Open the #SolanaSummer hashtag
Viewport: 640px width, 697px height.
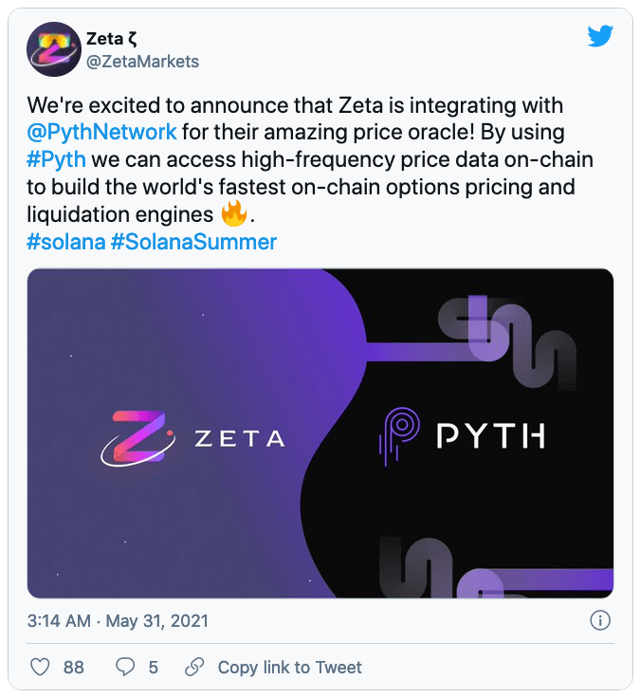[x=193, y=242]
